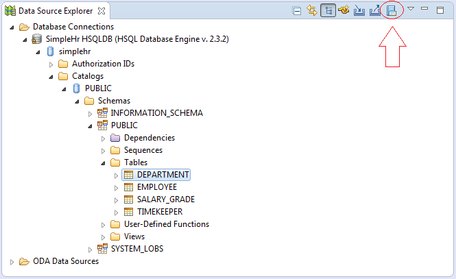The image size is (456, 279).
Task: Expand the DEPARTMENT table
Action: click(116, 175)
